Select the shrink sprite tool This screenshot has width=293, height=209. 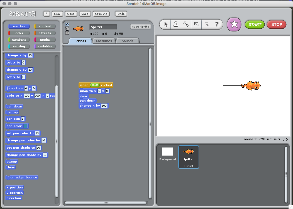pyautogui.click(x=207, y=24)
